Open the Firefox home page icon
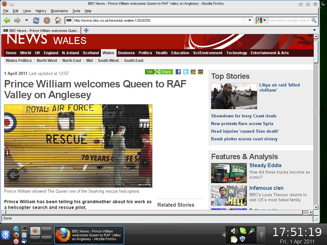 tap(58, 20)
